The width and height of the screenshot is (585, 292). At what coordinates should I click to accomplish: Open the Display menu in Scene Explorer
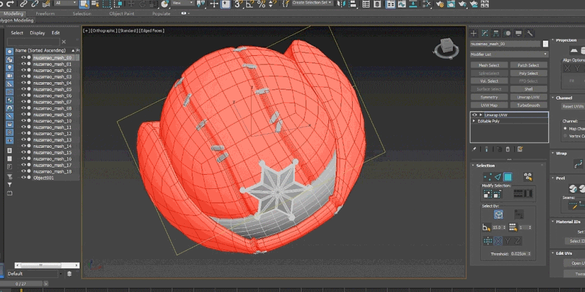point(37,33)
